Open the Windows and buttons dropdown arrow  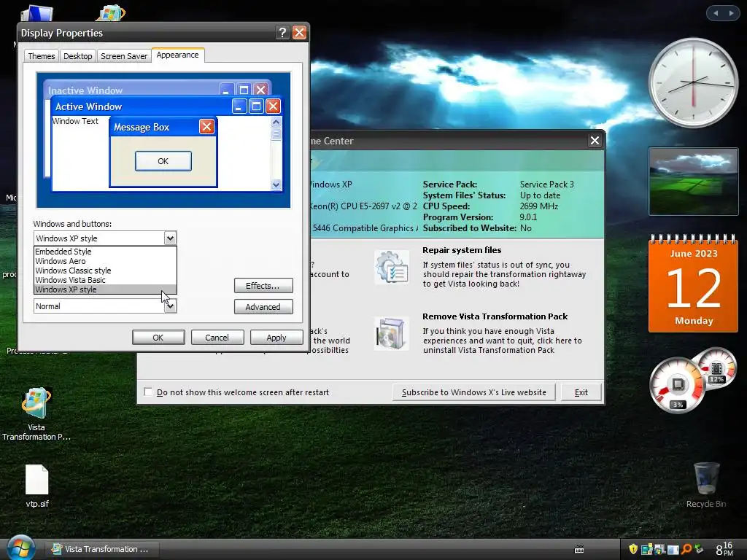(x=170, y=238)
